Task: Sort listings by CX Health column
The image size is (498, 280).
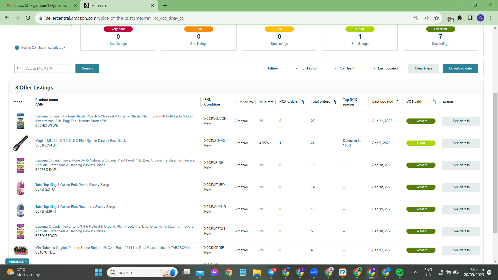Action: (x=434, y=102)
